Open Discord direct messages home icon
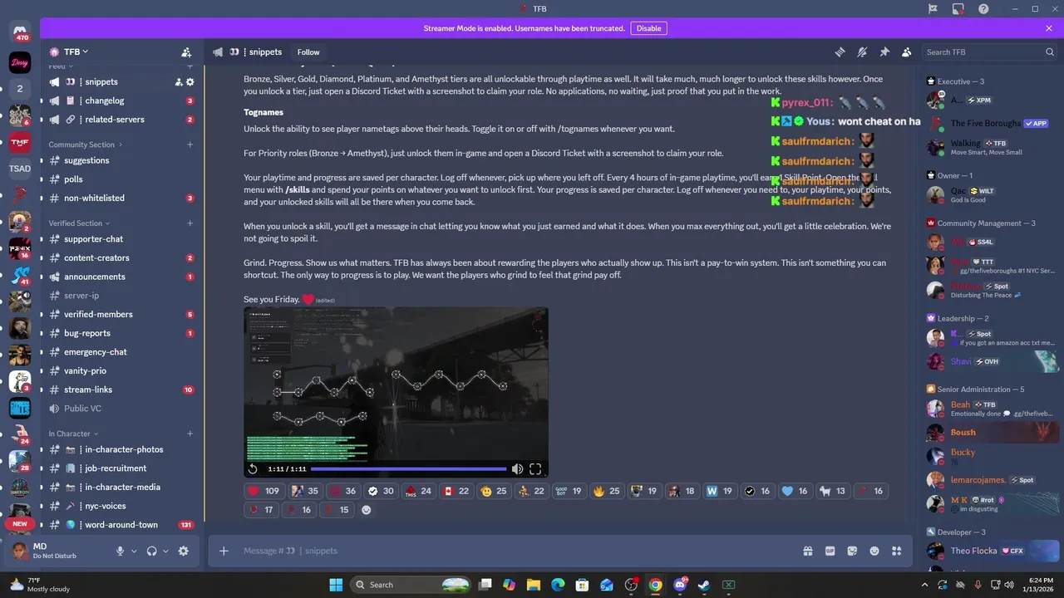Viewport: 1064px width, 598px height. pos(20,33)
